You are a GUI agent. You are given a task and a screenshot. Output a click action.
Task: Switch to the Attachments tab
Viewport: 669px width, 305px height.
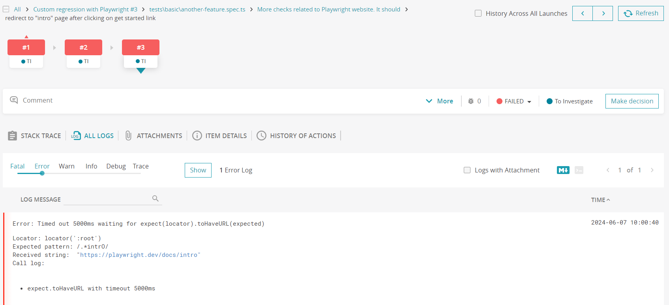click(x=154, y=136)
